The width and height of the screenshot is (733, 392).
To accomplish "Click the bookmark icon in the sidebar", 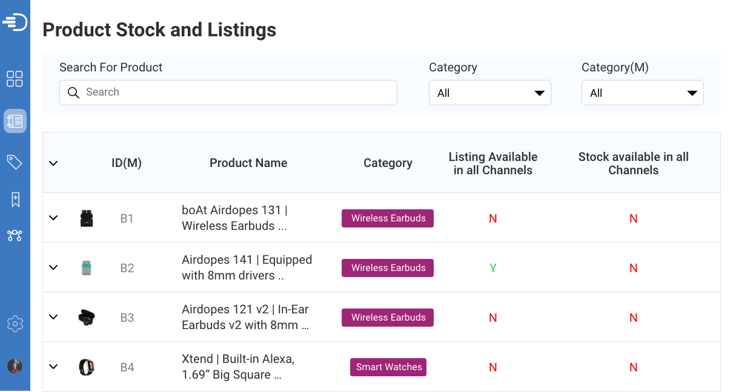I will (15, 199).
